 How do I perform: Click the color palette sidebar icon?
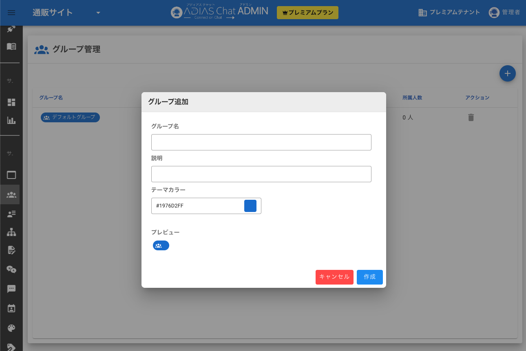[x=11, y=328]
